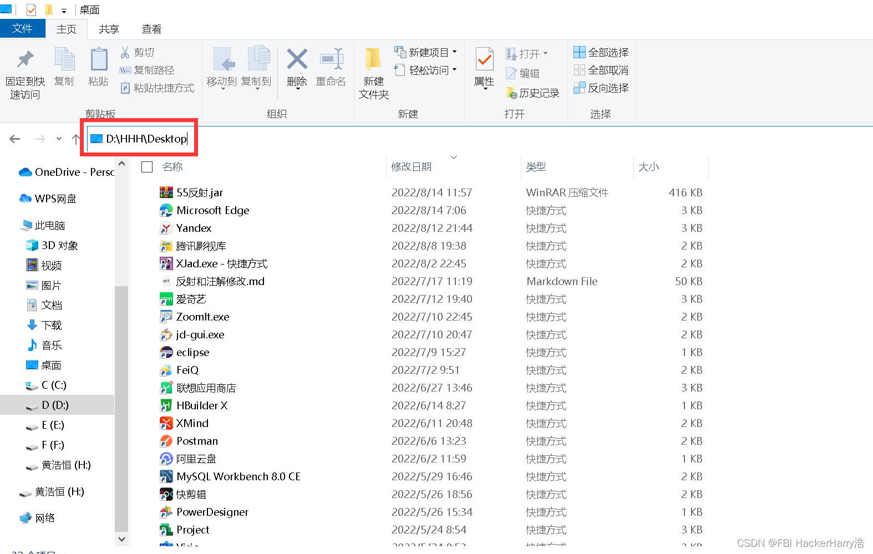Click the Properties (属性) checkmark icon

tap(484, 59)
